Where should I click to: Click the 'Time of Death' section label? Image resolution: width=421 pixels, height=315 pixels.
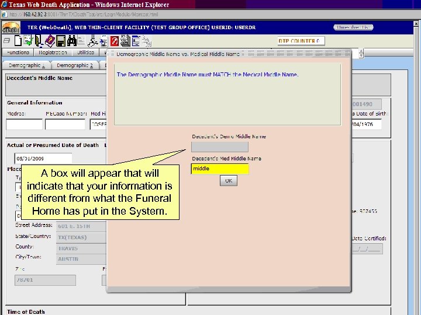click(x=26, y=311)
